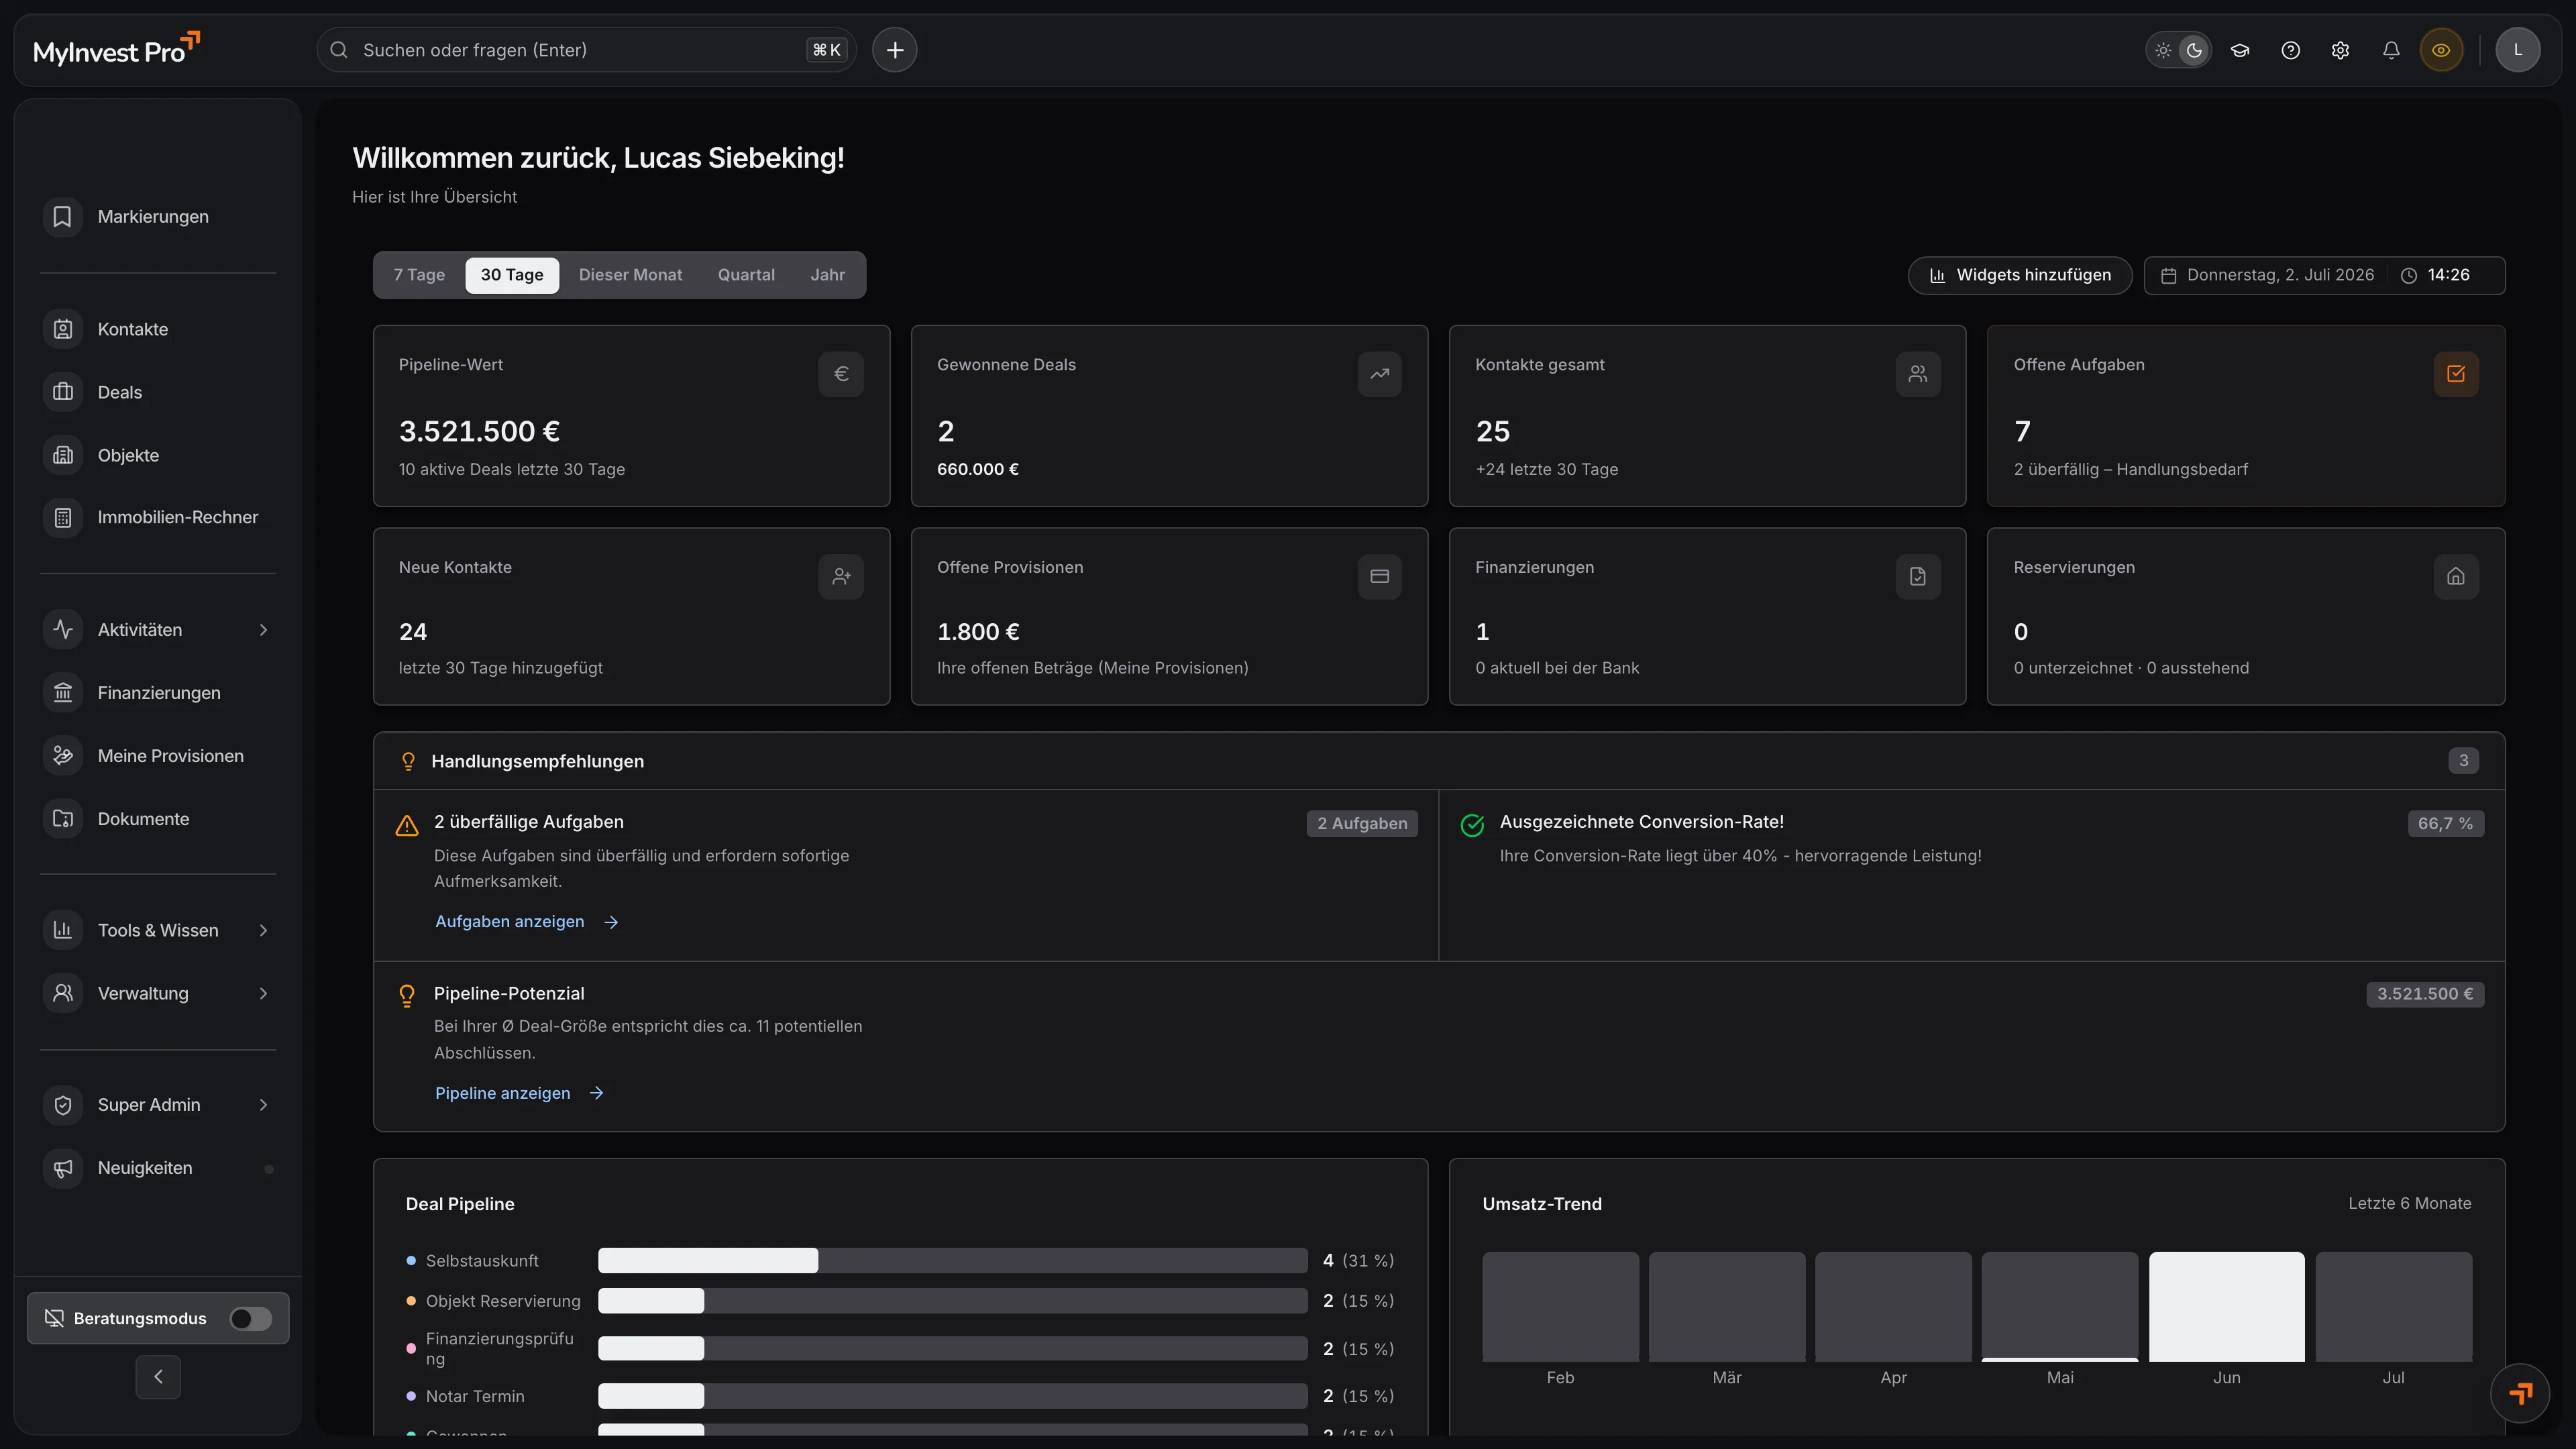
Task: Click Widgets hinzufügen button
Action: point(2020,275)
